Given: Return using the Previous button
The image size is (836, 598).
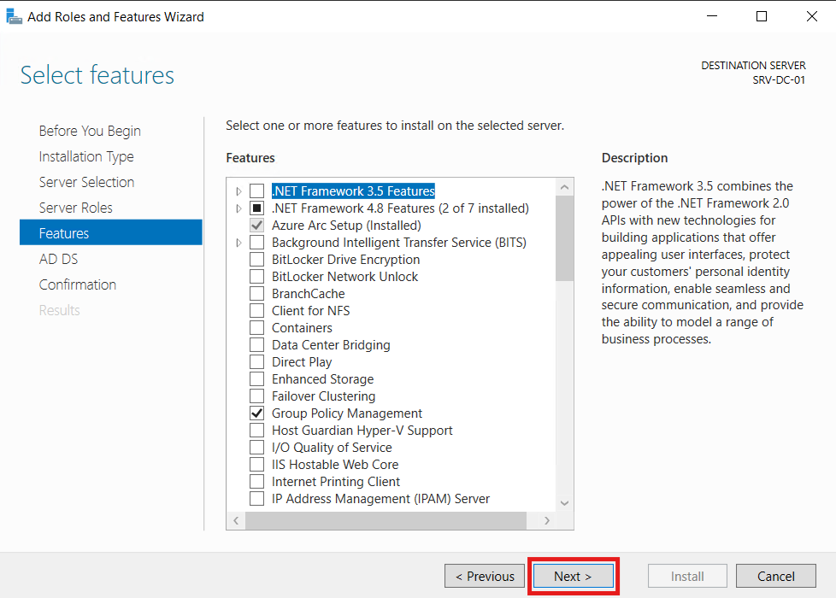Looking at the screenshot, I should [x=484, y=575].
